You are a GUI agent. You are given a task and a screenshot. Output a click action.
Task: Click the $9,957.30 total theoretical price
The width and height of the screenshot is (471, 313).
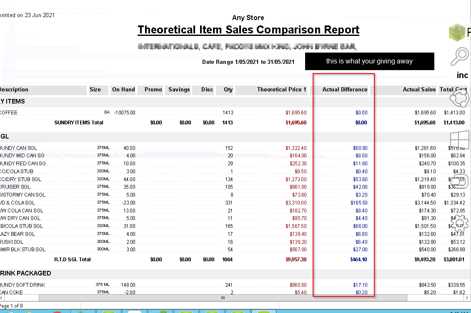296,260
